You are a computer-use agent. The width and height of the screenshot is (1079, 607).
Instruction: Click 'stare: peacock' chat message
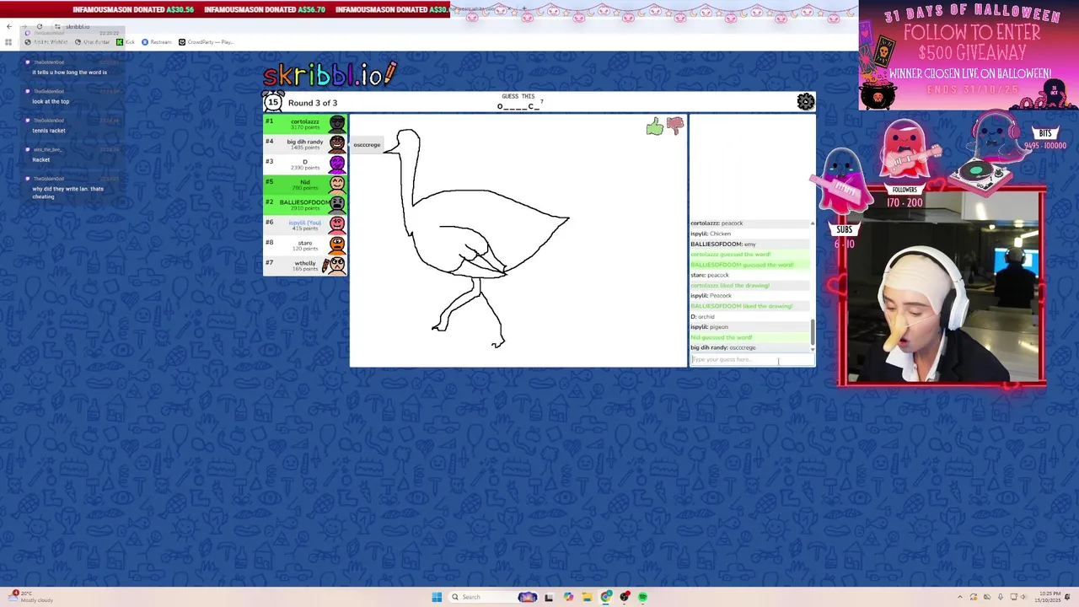(x=710, y=275)
